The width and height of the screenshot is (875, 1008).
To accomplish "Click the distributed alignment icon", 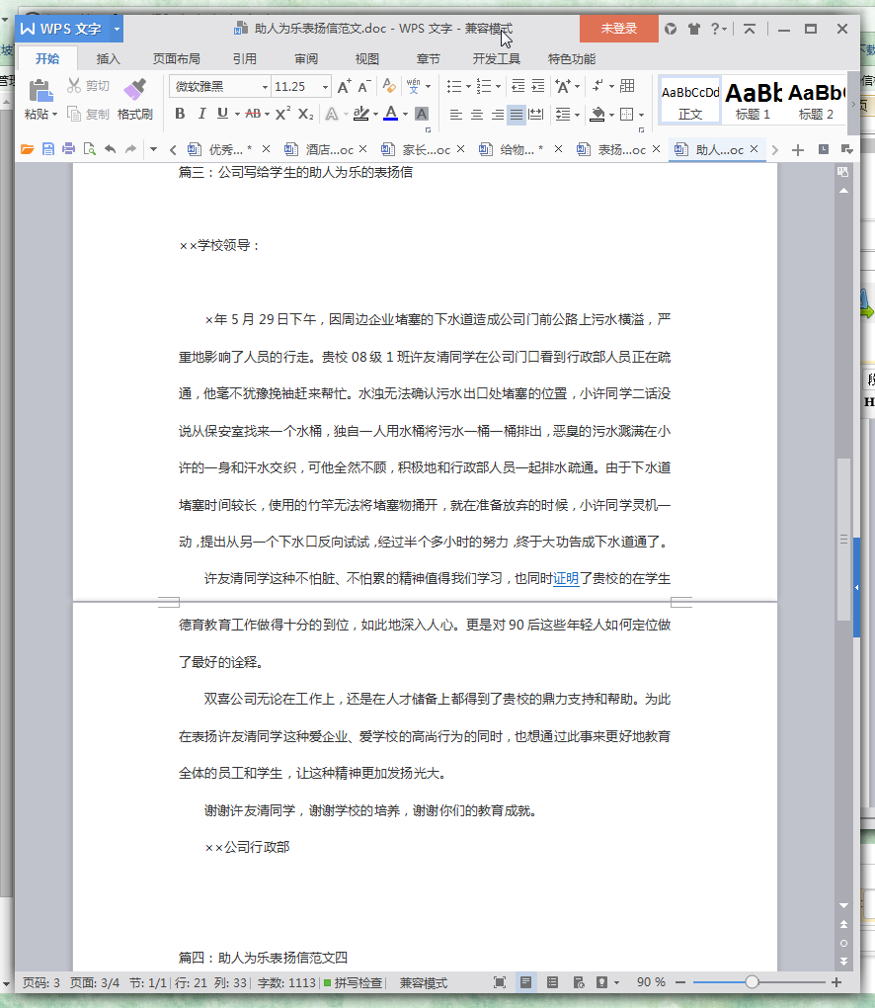I will point(536,115).
